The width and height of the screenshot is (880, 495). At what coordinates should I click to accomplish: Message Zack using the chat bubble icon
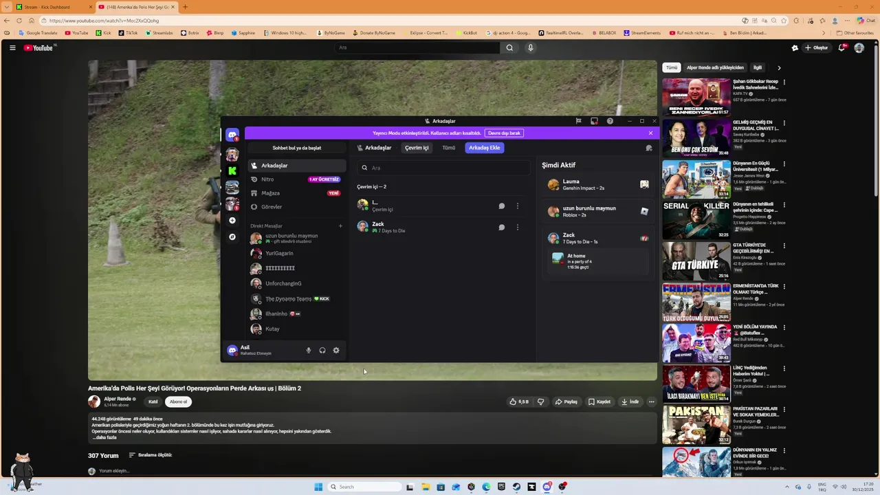pyautogui.click(x=502, y=228)
